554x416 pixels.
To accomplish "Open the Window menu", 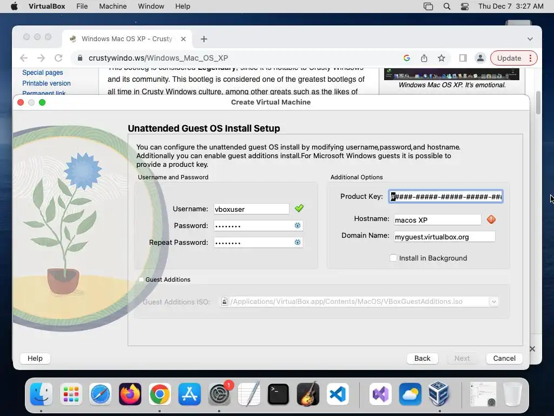I will pyautogui.click(x=151, y=6).
